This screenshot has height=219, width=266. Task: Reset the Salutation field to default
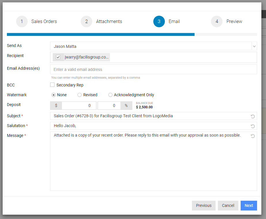point(252,126)
